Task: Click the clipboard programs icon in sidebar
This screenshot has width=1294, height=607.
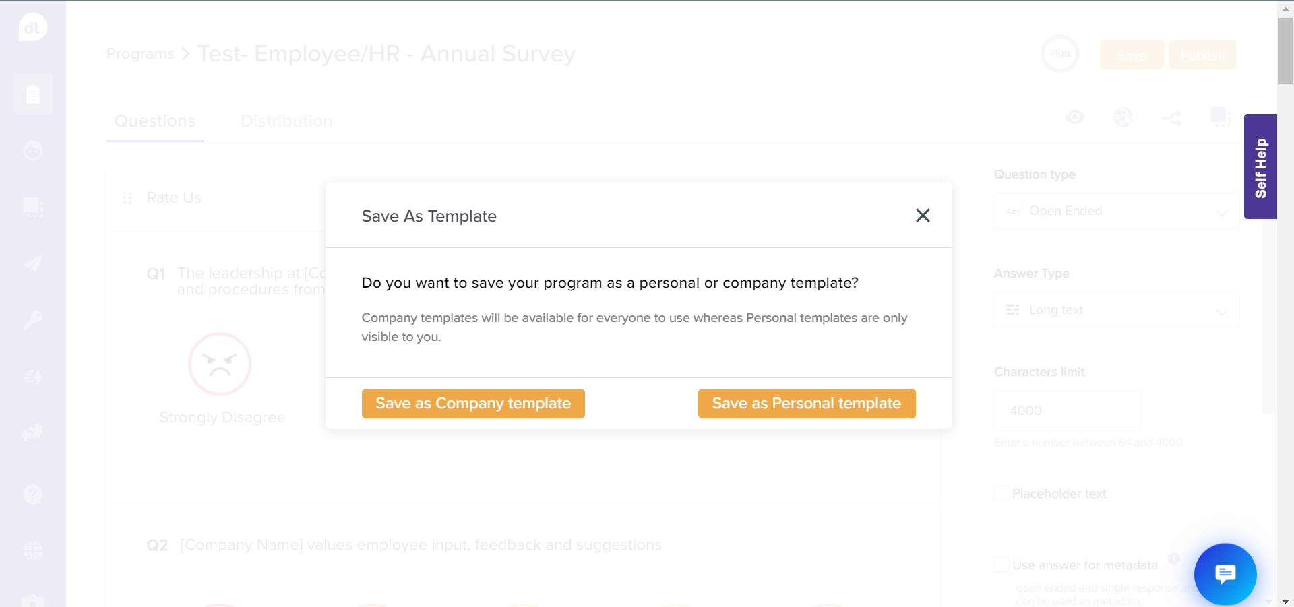Action: 32,94
